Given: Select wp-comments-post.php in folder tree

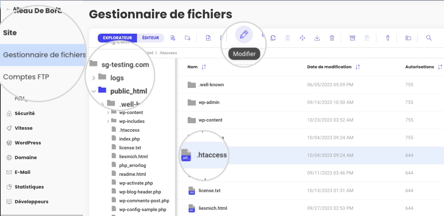Looking at the screenshot, I should coord(144,201).
